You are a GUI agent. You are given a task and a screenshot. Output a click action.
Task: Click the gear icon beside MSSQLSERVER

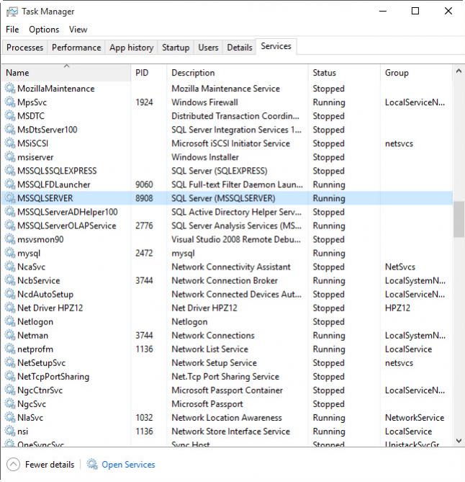pos(10,198)
